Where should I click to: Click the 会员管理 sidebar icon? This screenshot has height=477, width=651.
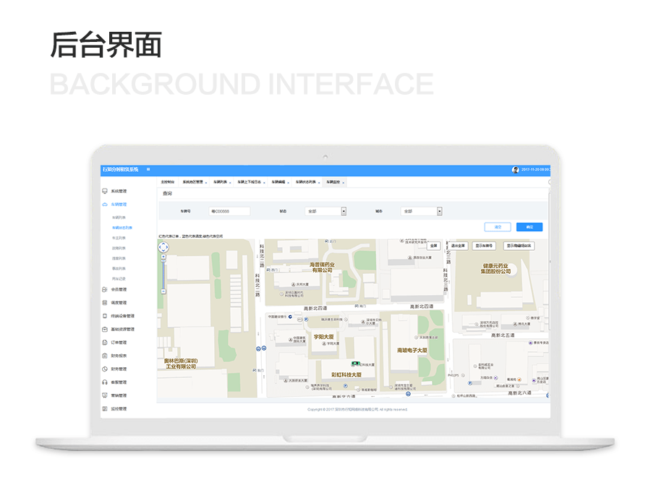tap(105, 289)
